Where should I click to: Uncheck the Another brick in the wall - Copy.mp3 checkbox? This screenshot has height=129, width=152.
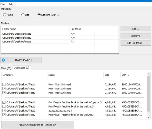4,102
